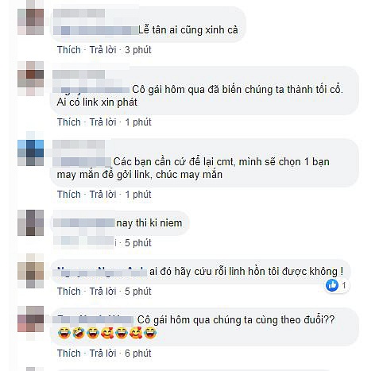Open the 3 phút timestamp
The width and height of the screenshot is (379, 371).
138,50
